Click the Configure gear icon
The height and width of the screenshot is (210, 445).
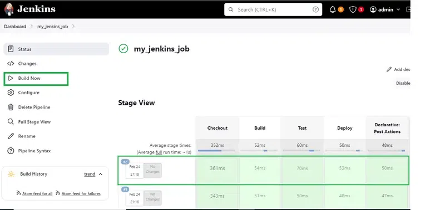click(11, 93)
